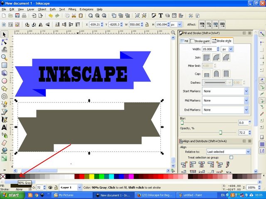Switch to untitled - Paint taskbar window
266x199 pixels.
196,195
